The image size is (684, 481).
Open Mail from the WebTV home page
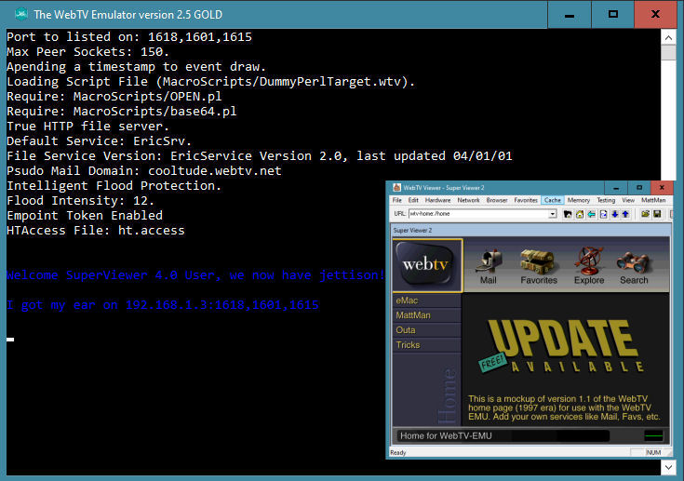(x=489, y=267)
